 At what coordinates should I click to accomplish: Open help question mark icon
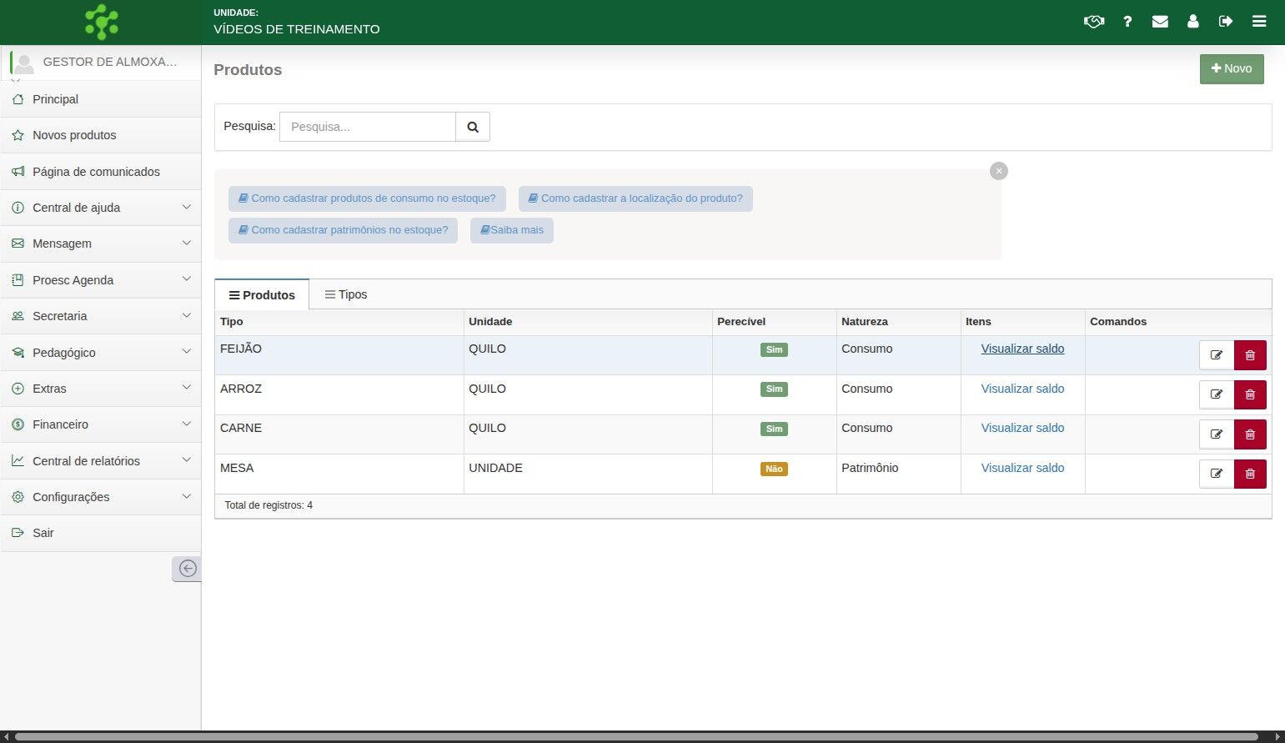pyautogui.click(x=1127, y=22)
